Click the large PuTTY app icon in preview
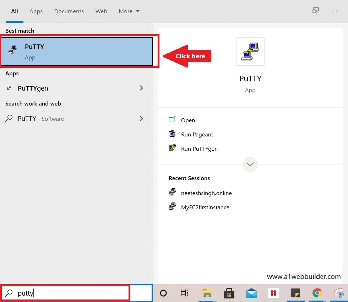This screenshot has width=348, height=302. pyautogui.click(x=250, y=51)
